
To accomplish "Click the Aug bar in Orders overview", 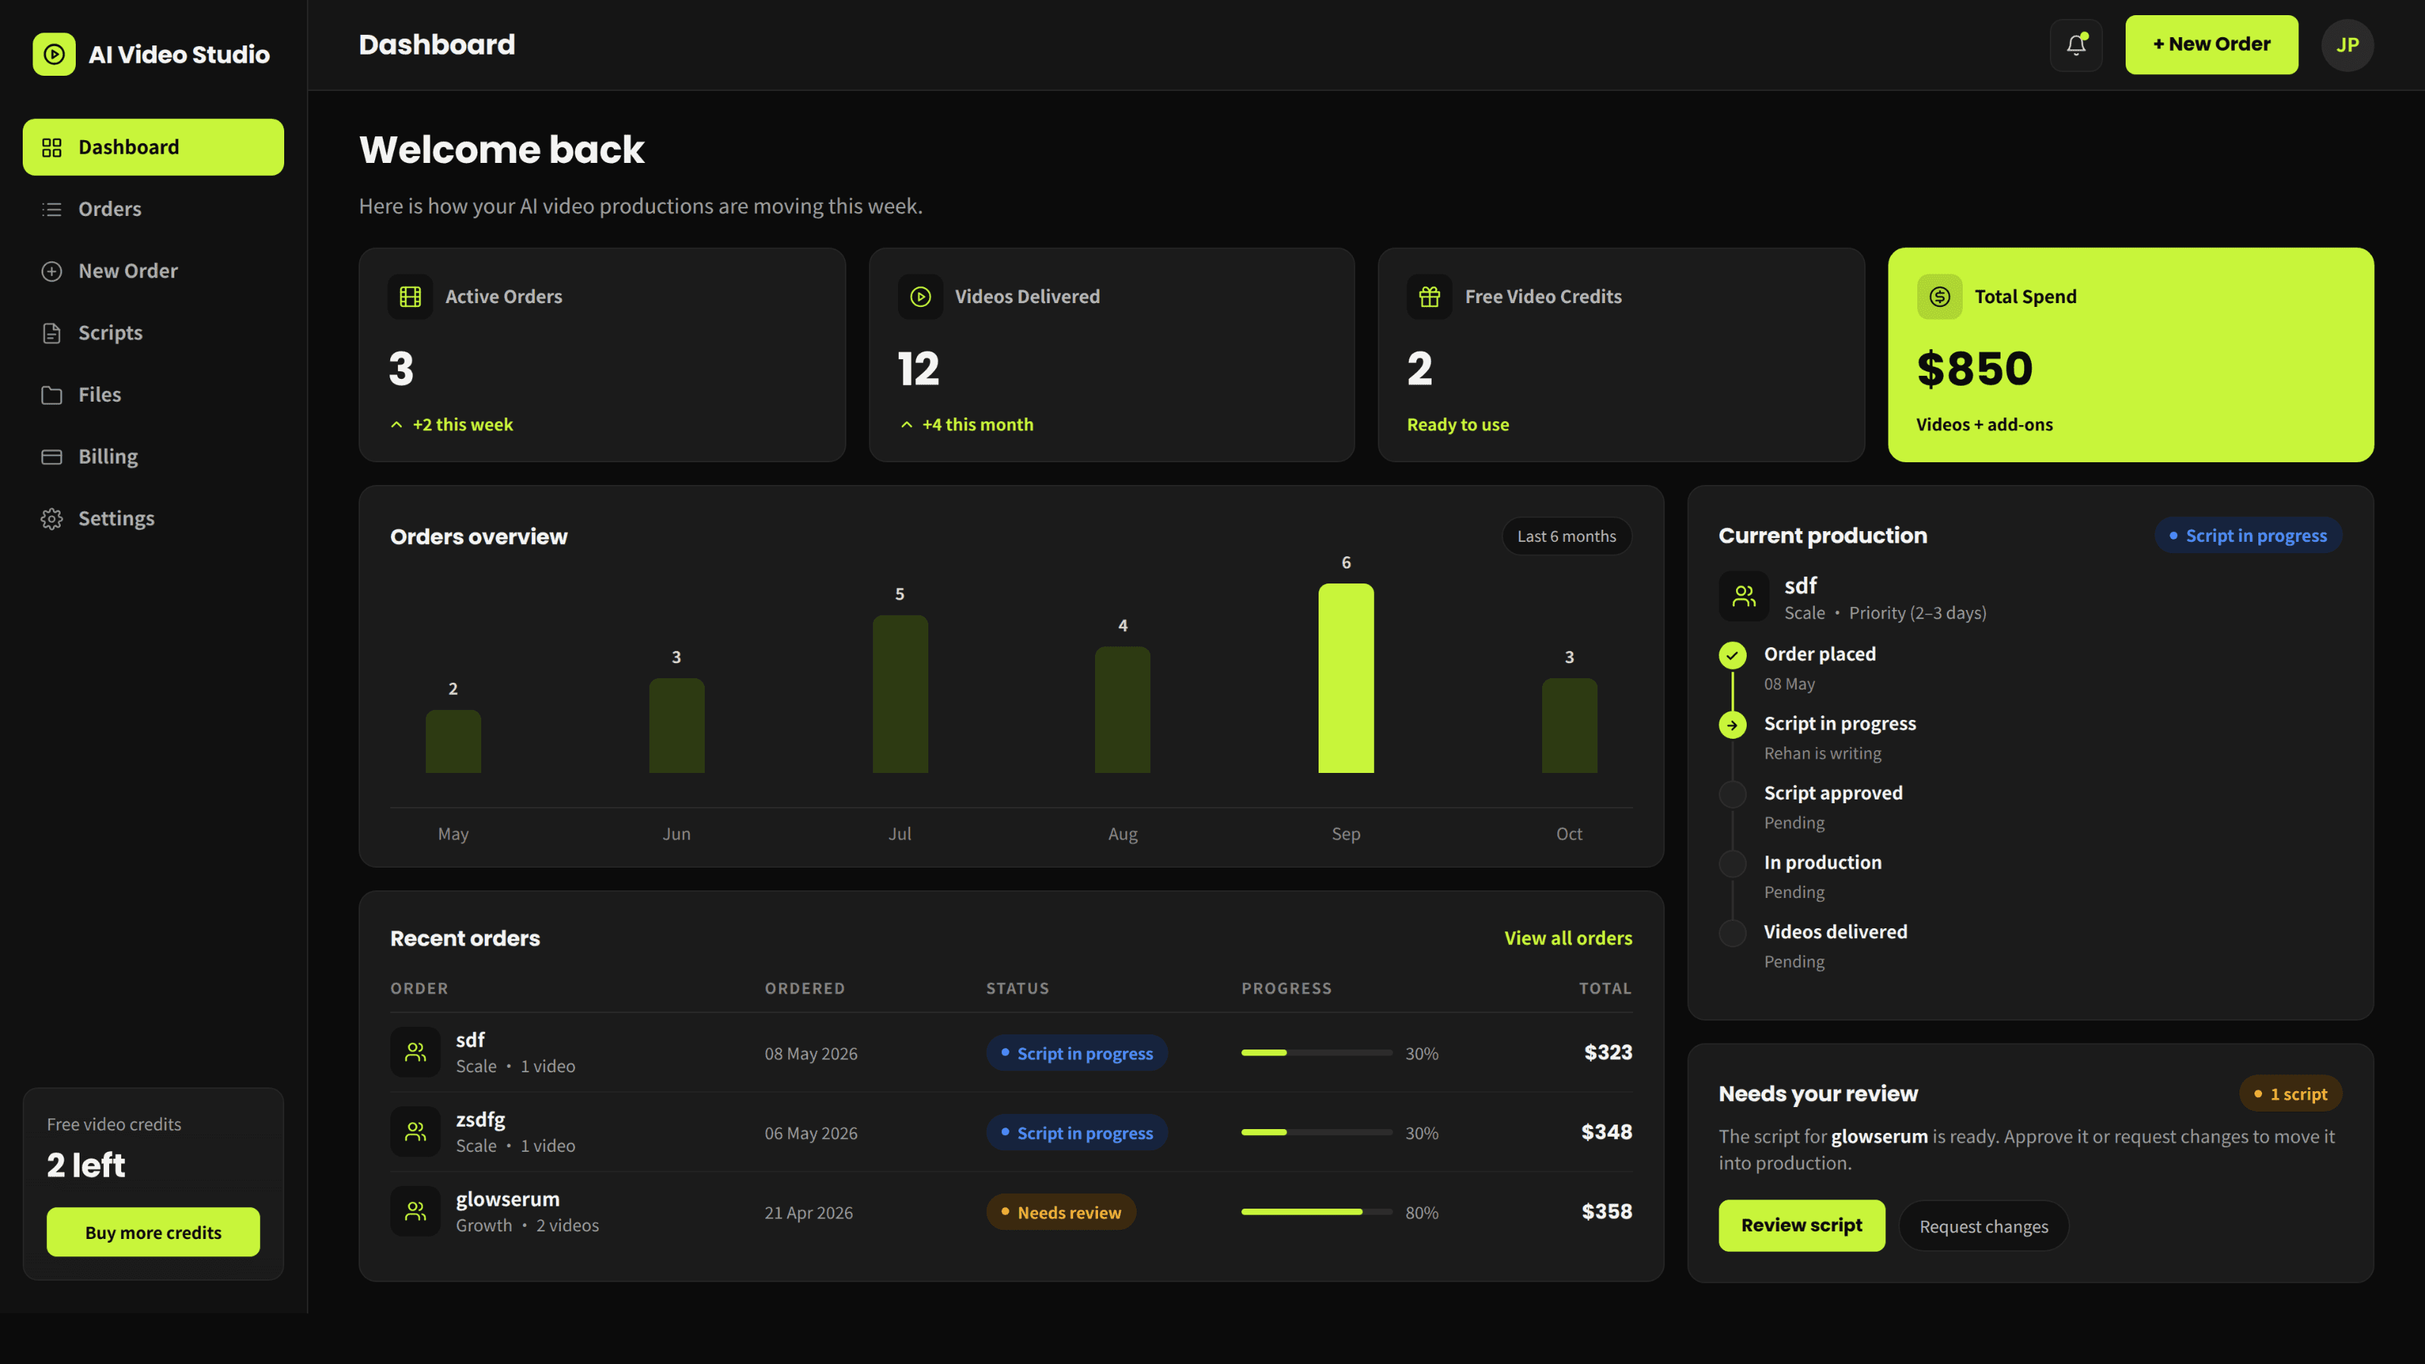I will [x=1122, y=710].
